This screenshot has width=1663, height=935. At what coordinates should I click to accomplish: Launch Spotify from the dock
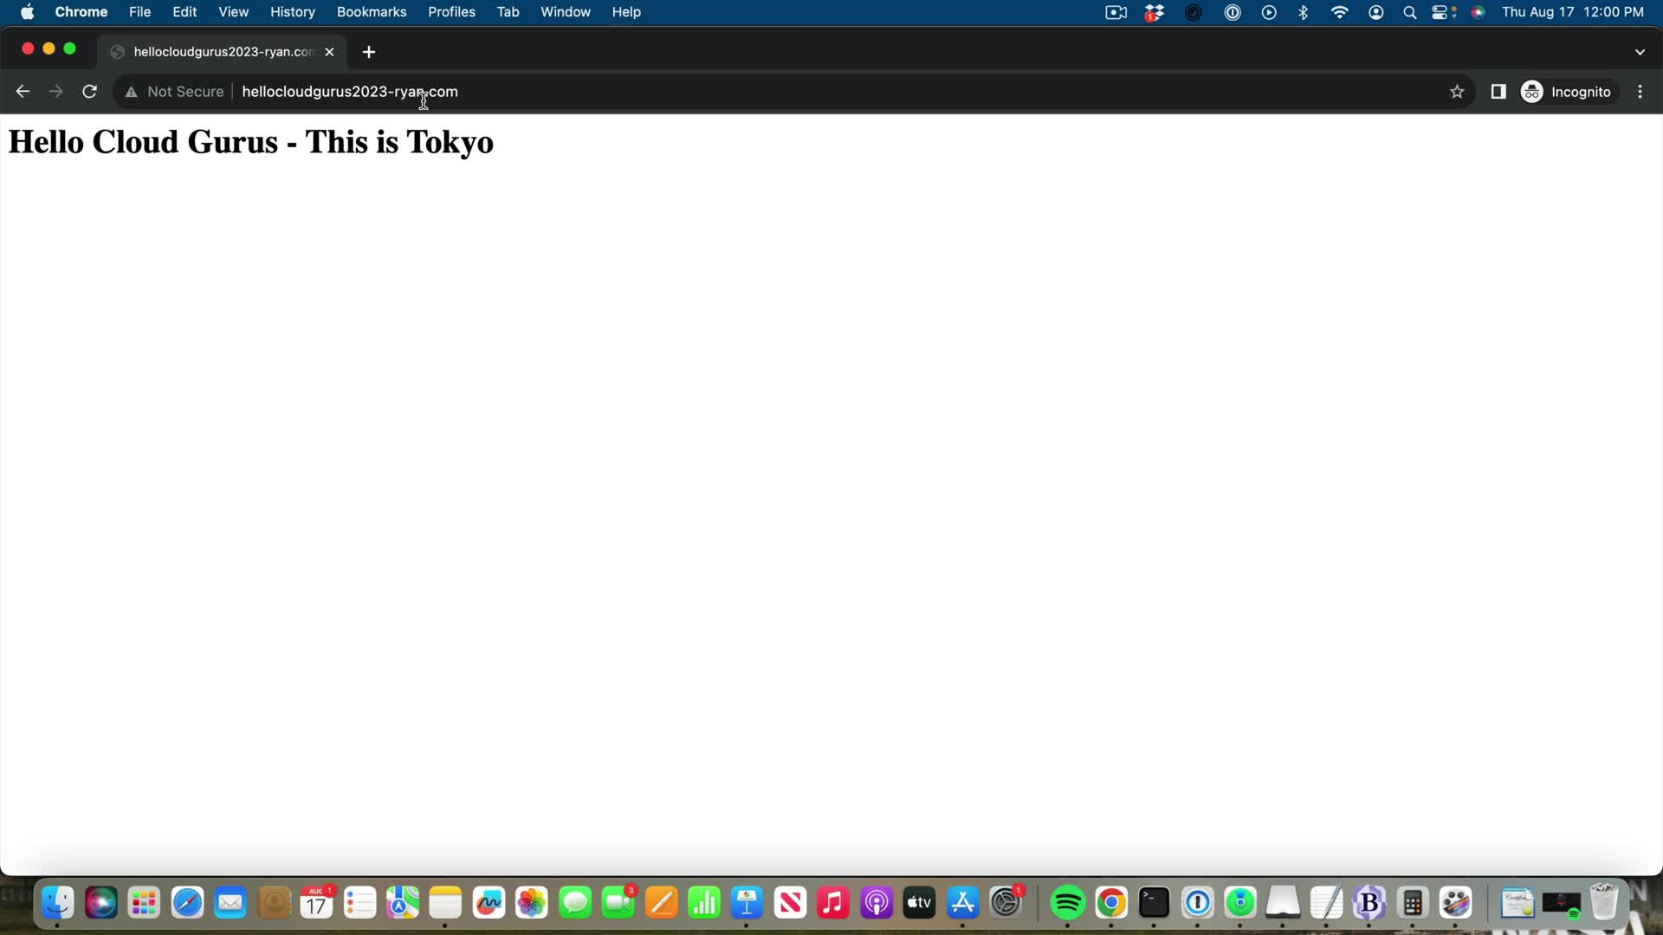(1067, 904)
